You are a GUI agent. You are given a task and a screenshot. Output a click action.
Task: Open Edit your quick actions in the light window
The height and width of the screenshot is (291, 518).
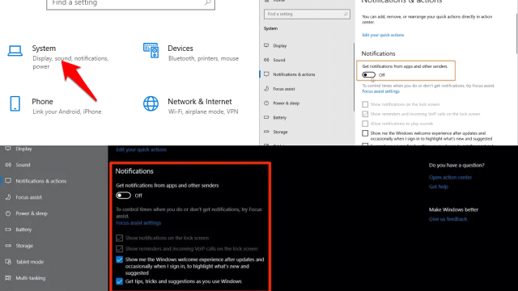(383, 35)
